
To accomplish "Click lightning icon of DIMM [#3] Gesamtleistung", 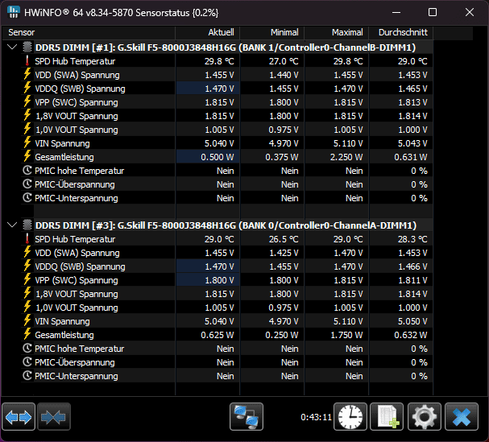I will tap(27, 334).
